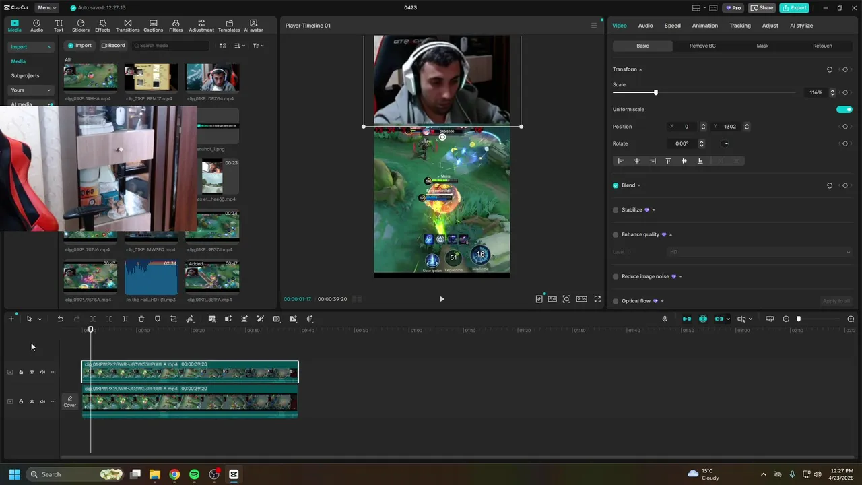Open the Adjustment panel
Image resolution: width=862 pixels, height=485 pixels.
(201, 26)
